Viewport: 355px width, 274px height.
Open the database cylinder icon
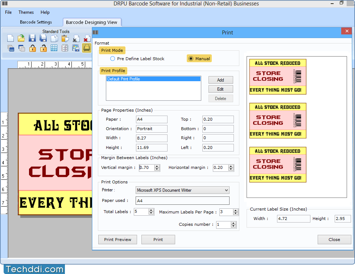[x=65, y=48]
